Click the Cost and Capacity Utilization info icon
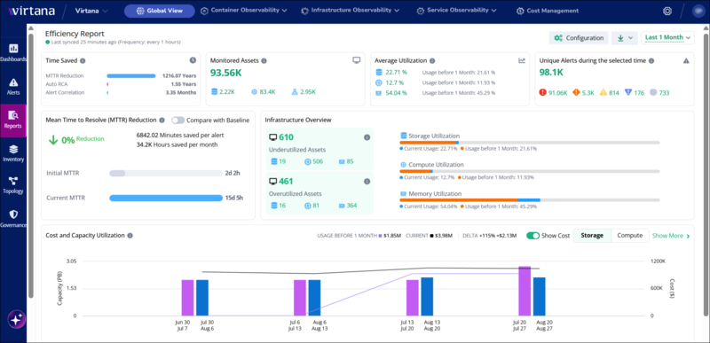Screen dimensions: 710x343 [130, 236]
